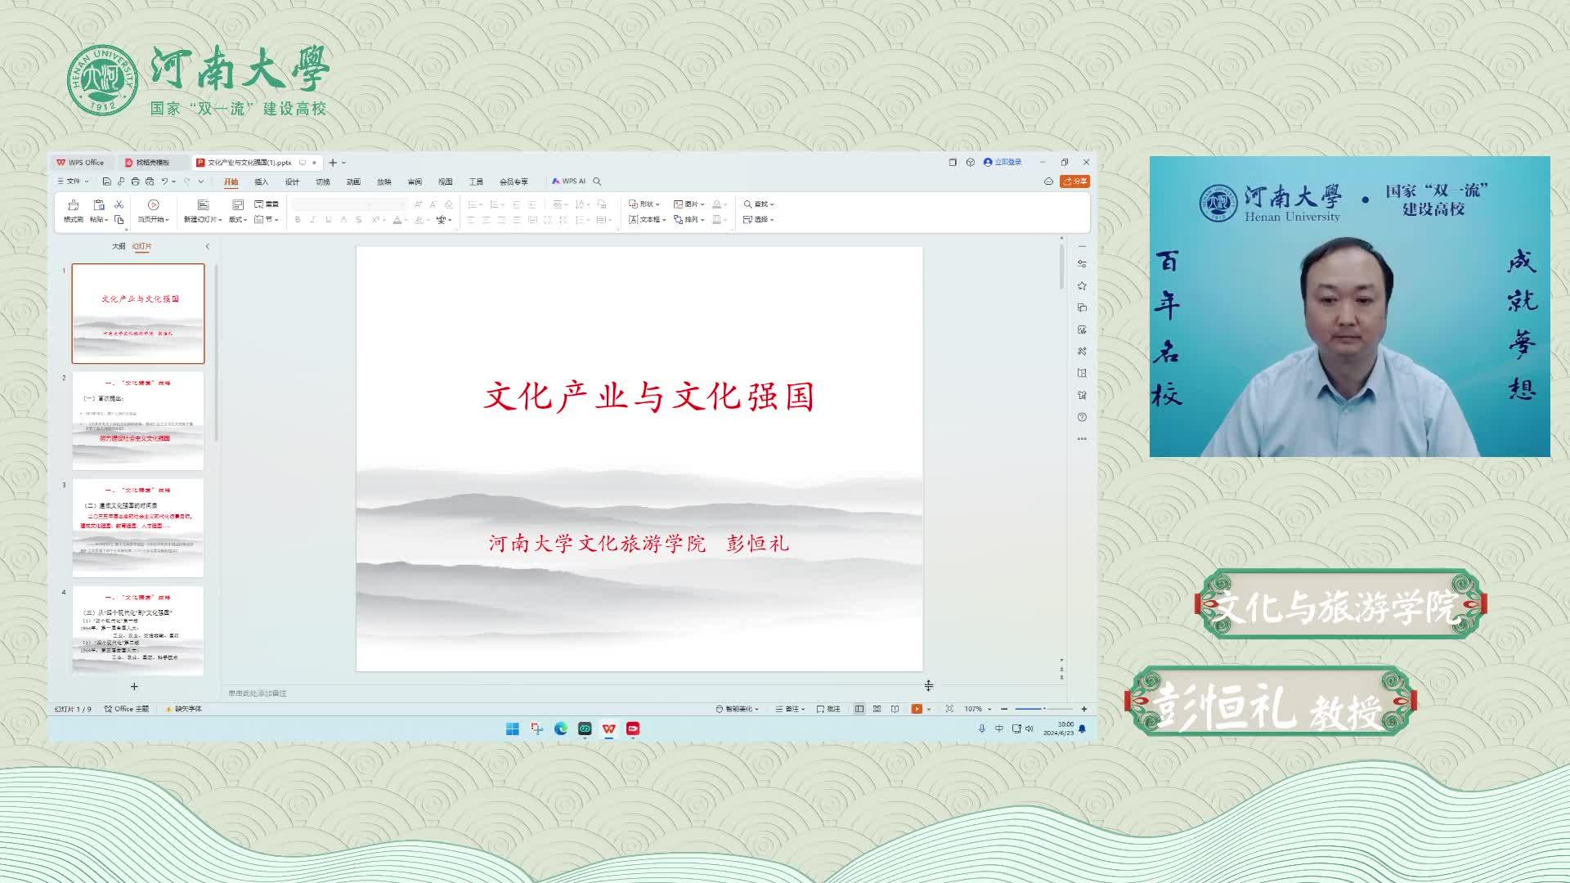The height and width of the screenshot is (883, 1570).
Task: Open the Transitions (切换) ribbon tab
Action: coord(323,182)
